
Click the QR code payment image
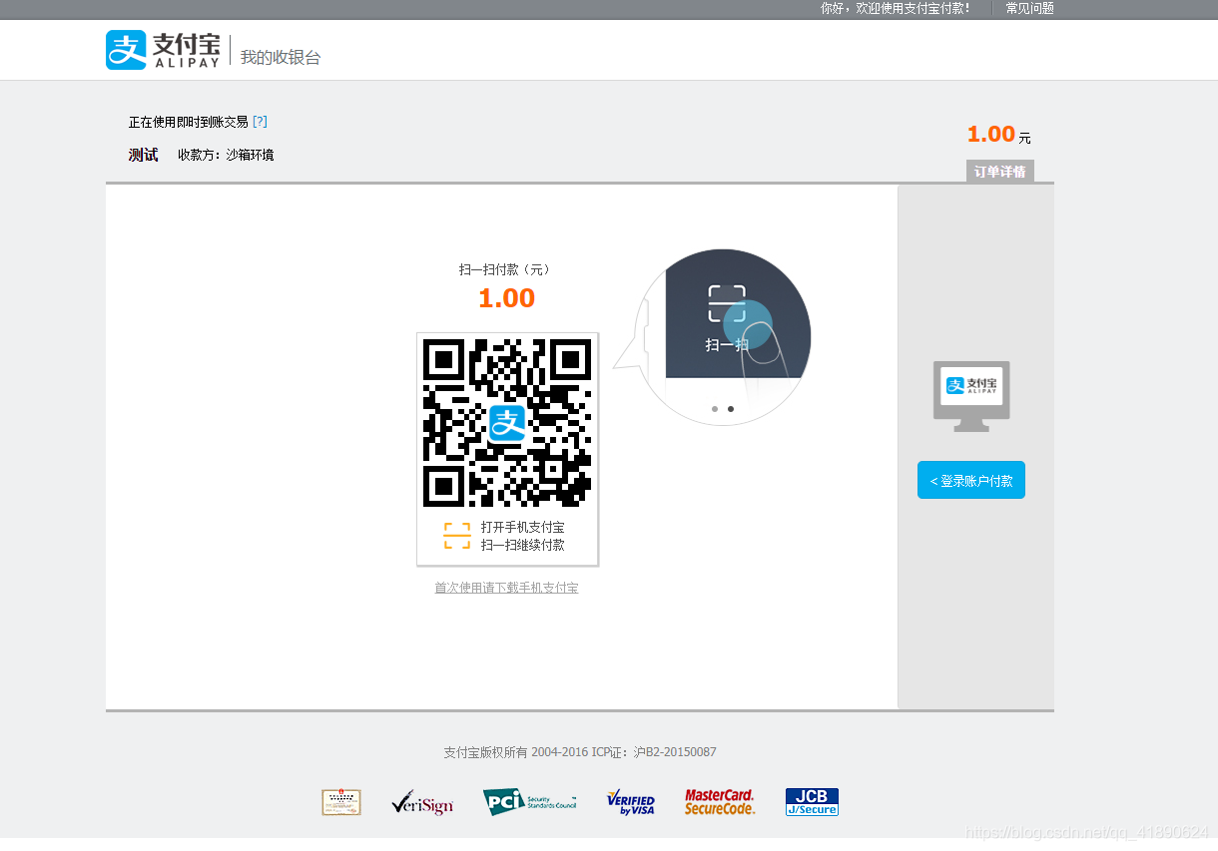pos(507,423)
